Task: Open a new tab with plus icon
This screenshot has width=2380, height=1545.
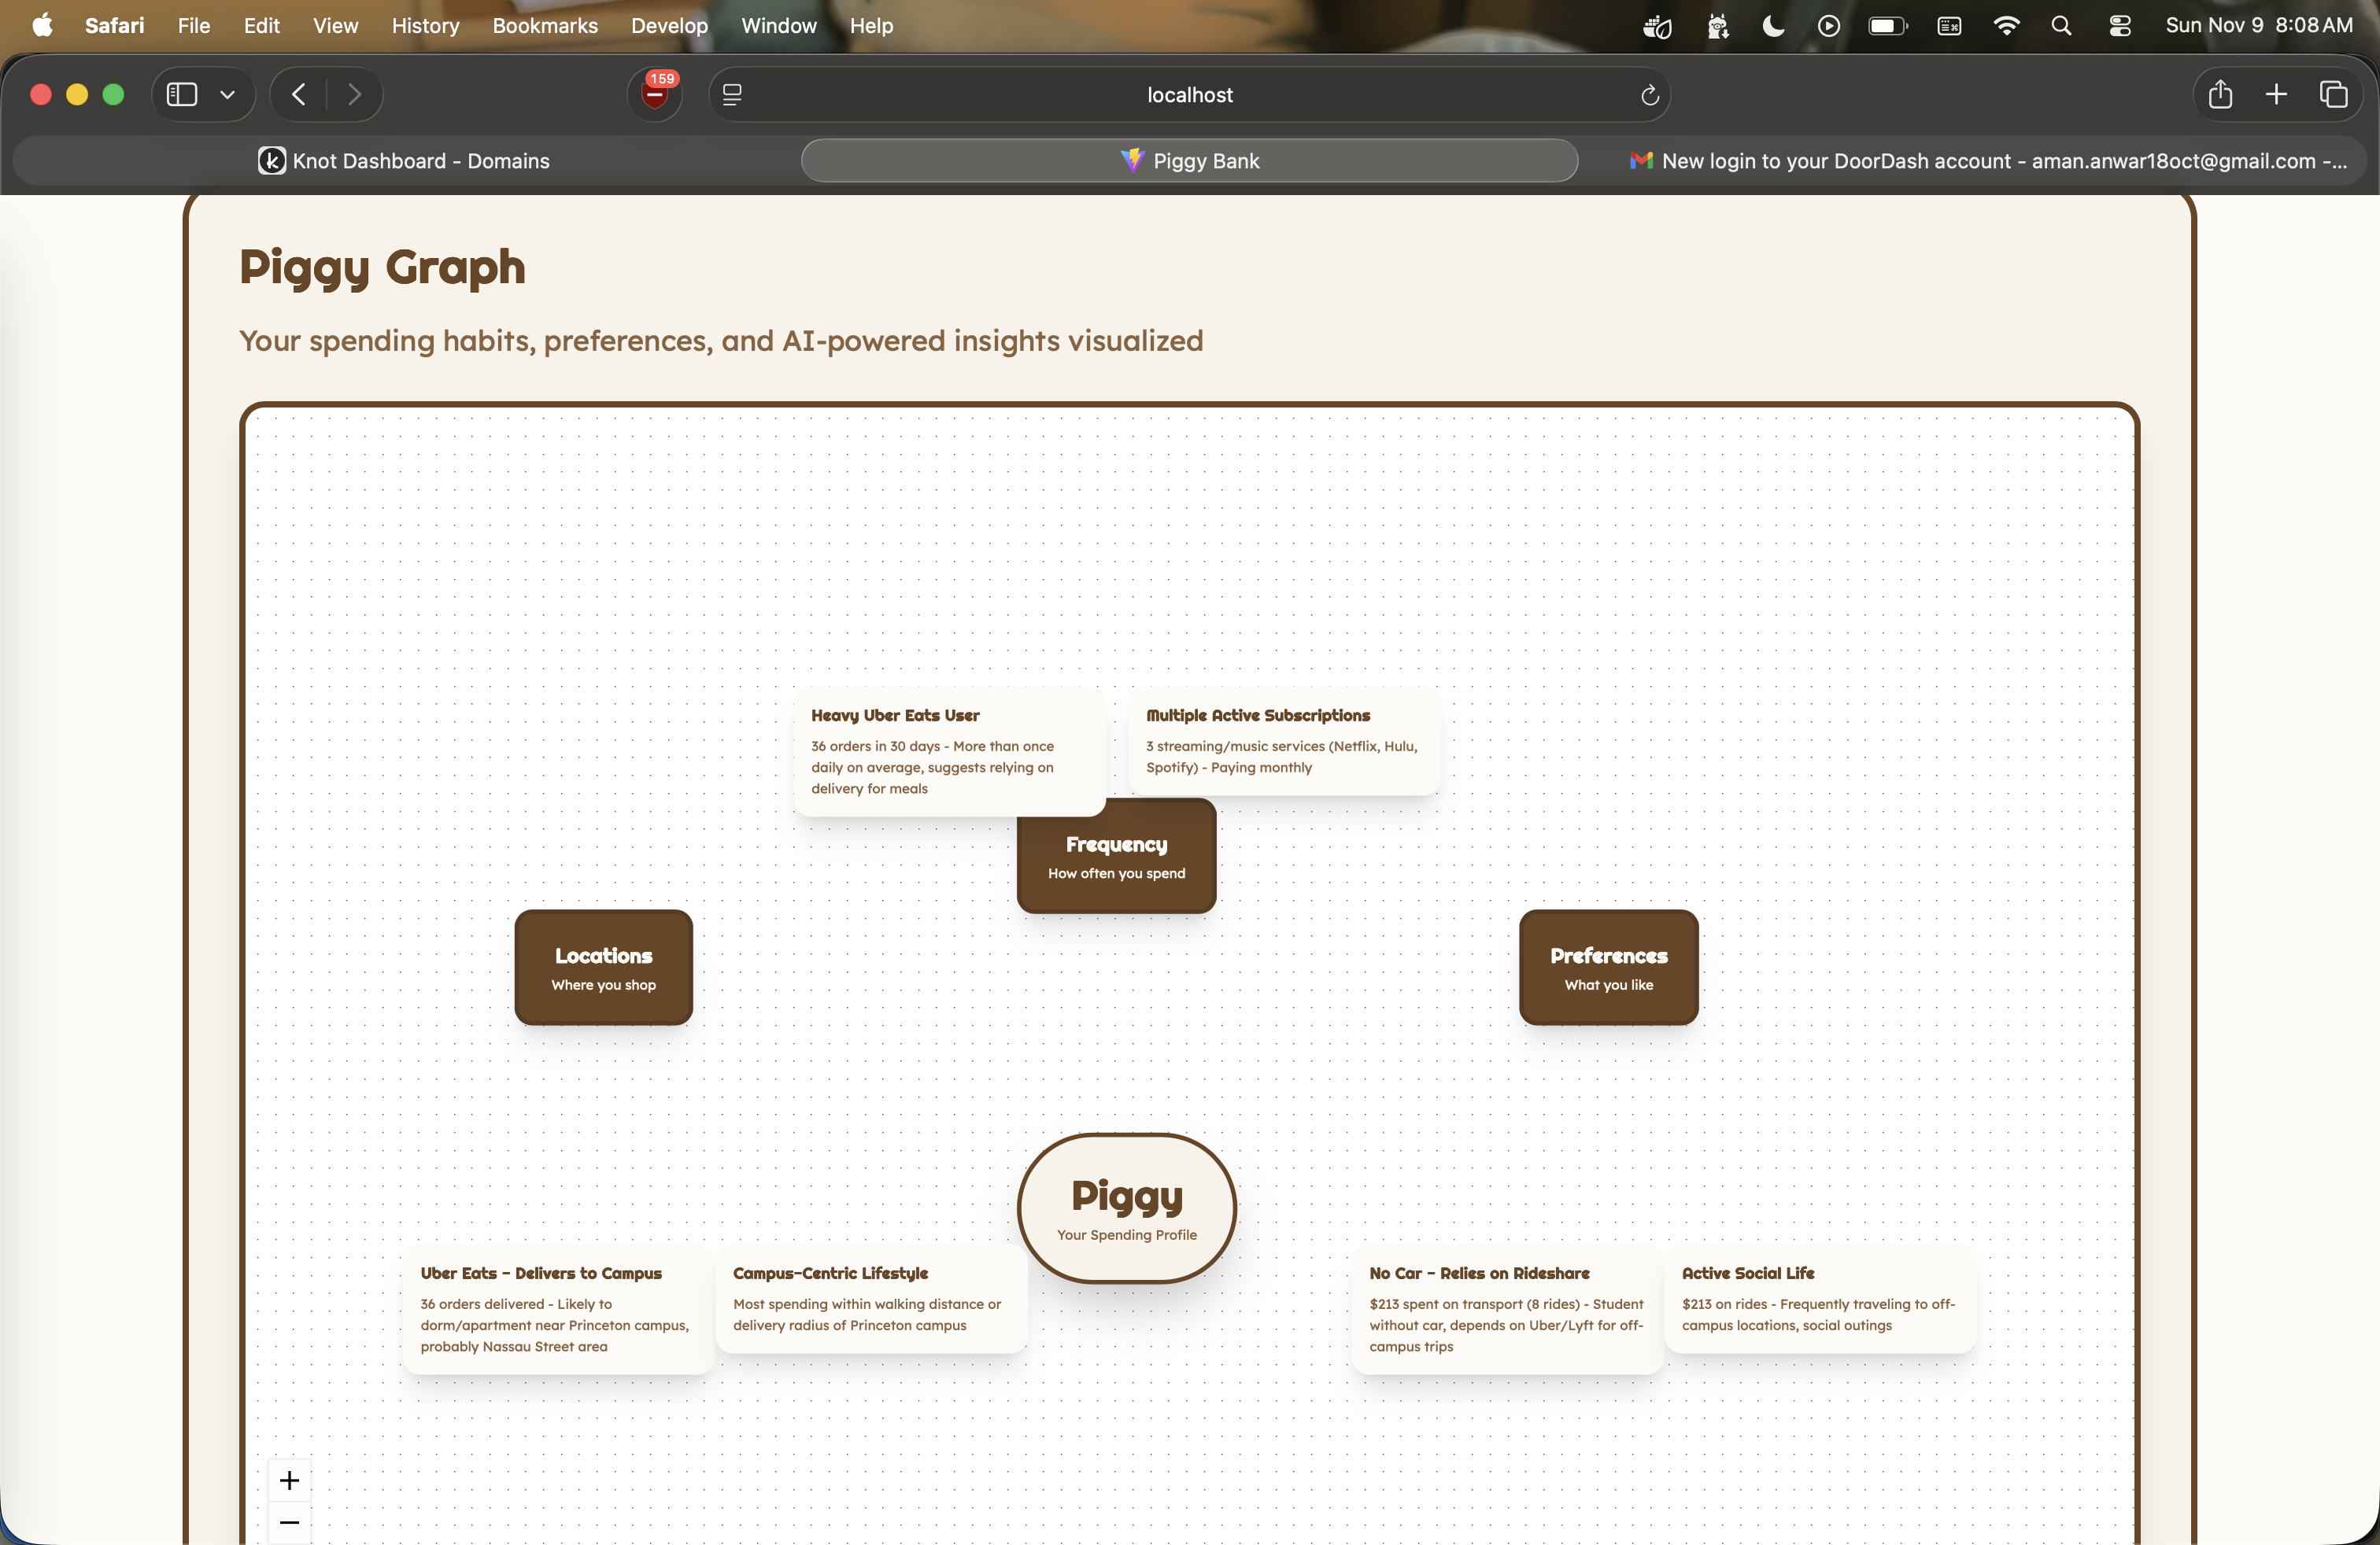Action: [2276, 95]
